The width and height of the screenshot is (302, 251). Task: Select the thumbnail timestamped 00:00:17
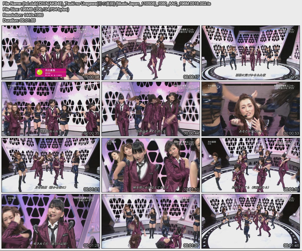click(x=151, y=53)
